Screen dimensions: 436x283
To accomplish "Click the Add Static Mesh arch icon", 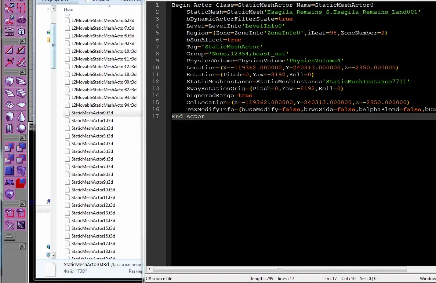I will [21, 171].
